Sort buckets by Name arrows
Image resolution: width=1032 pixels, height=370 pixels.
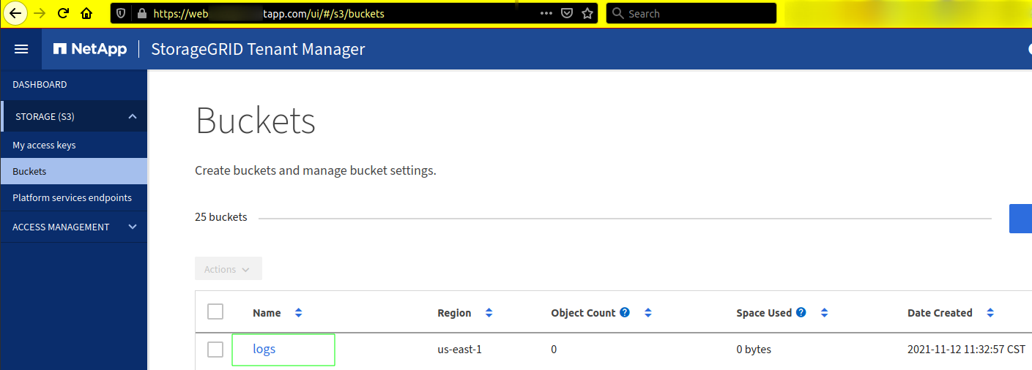(298, 313)
